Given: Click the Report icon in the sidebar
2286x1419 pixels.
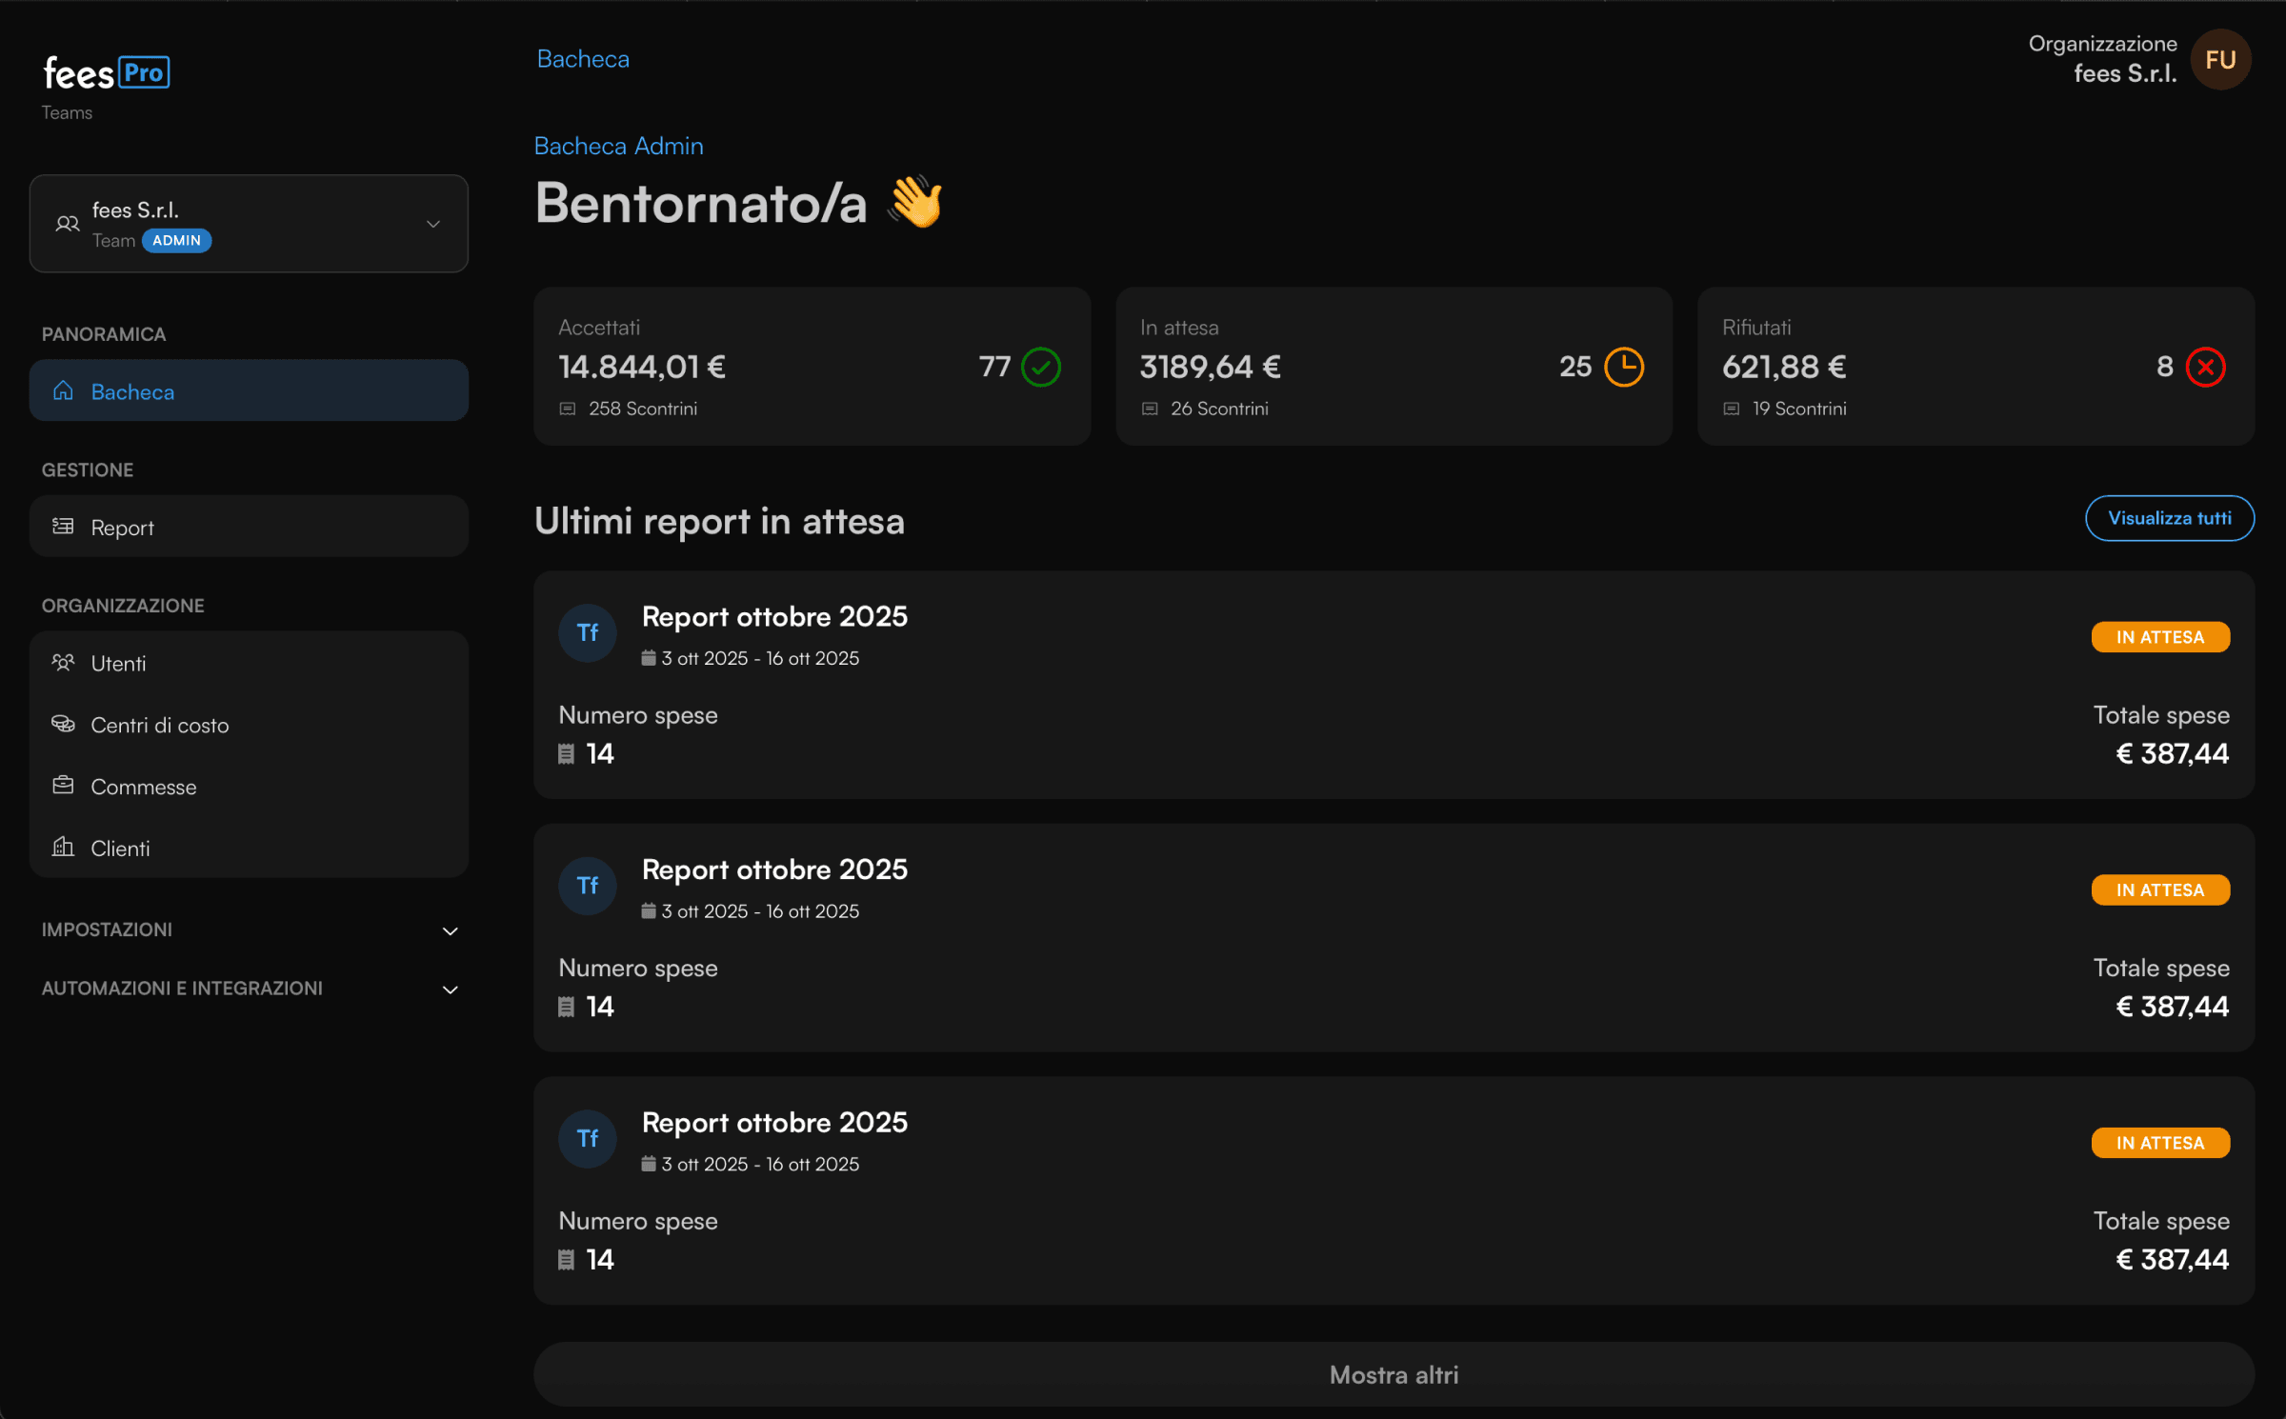Looking at the screenshot, I should [x=63, y=527].
